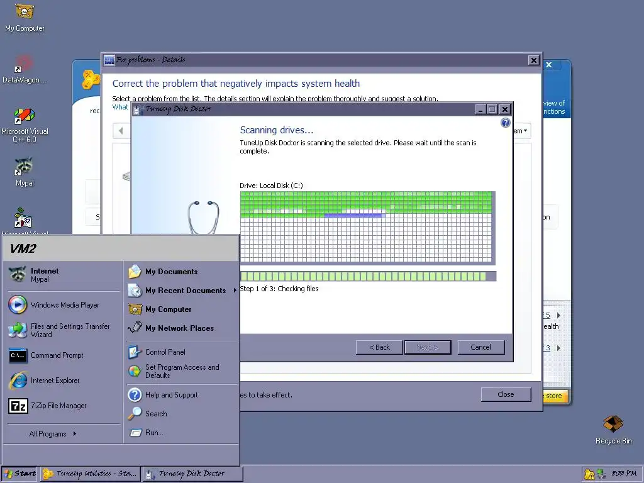644x483 pixels.
Task: Open Windows Media Player from Start menu
Action: 64,305
